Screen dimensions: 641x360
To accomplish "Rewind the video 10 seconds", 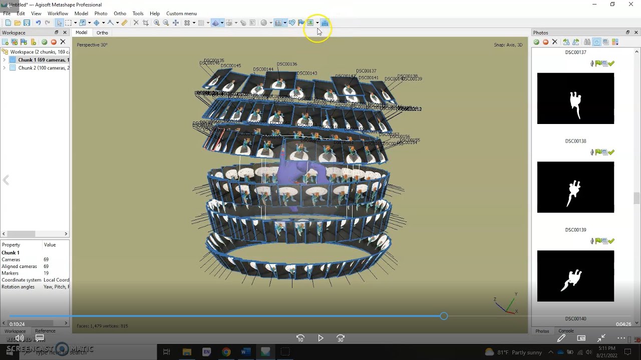I will tap(300, 338).
